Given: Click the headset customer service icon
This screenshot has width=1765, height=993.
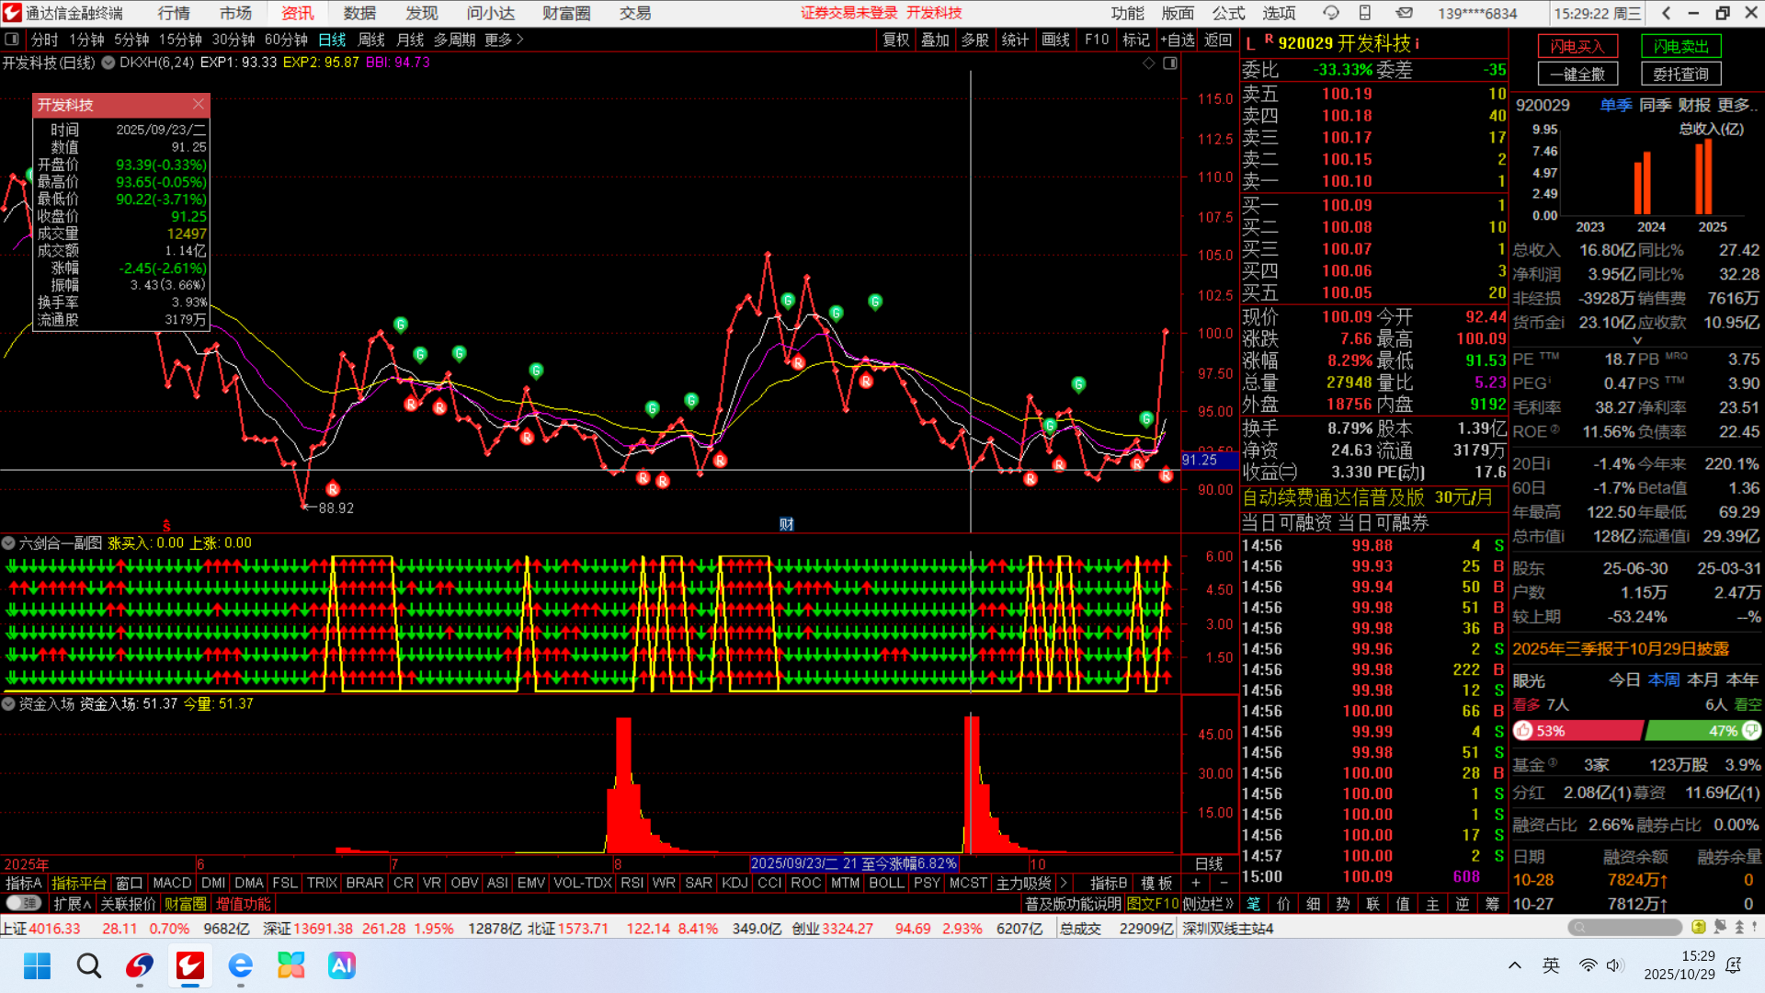Looking at the screenshot, I should click(x=1330, y=13).
